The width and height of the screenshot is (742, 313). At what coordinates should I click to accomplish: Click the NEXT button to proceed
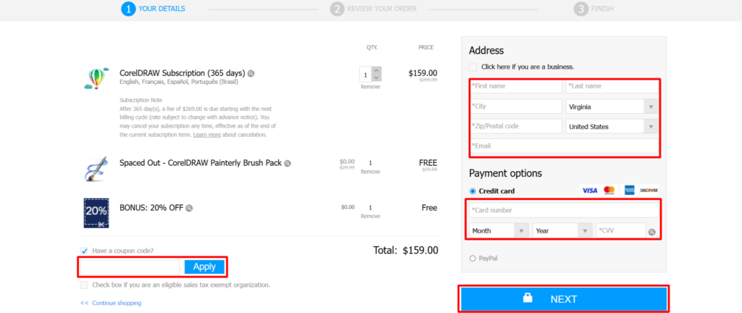click(563, 299)
